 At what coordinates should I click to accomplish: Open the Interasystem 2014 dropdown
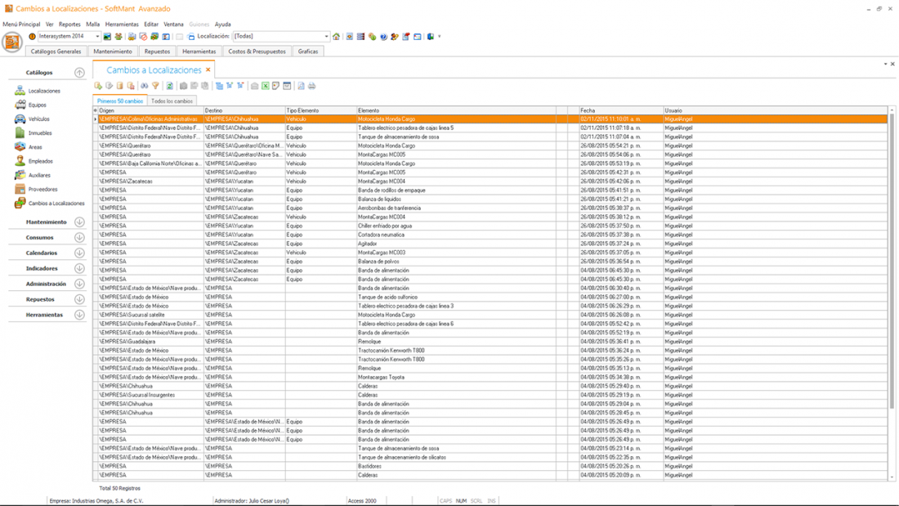[x=97, y=37]
